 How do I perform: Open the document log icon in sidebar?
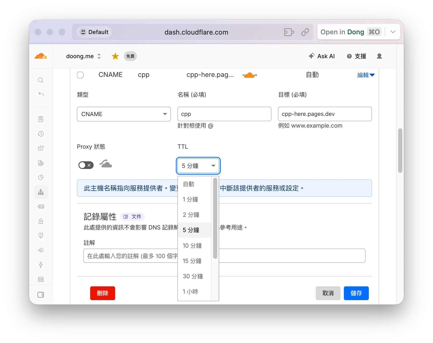point(41,163)
